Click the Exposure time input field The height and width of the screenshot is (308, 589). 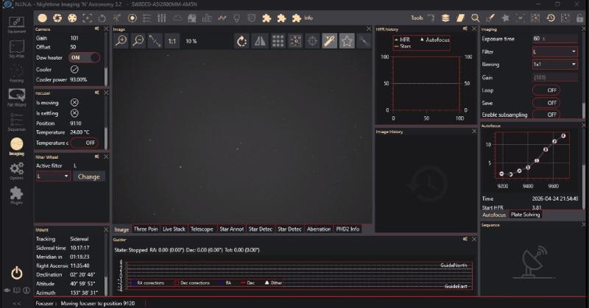555,39
